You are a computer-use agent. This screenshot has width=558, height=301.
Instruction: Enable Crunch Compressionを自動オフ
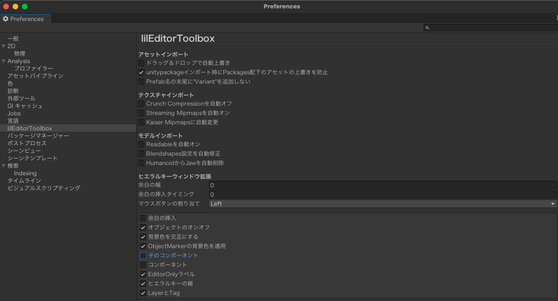[141, 103]
